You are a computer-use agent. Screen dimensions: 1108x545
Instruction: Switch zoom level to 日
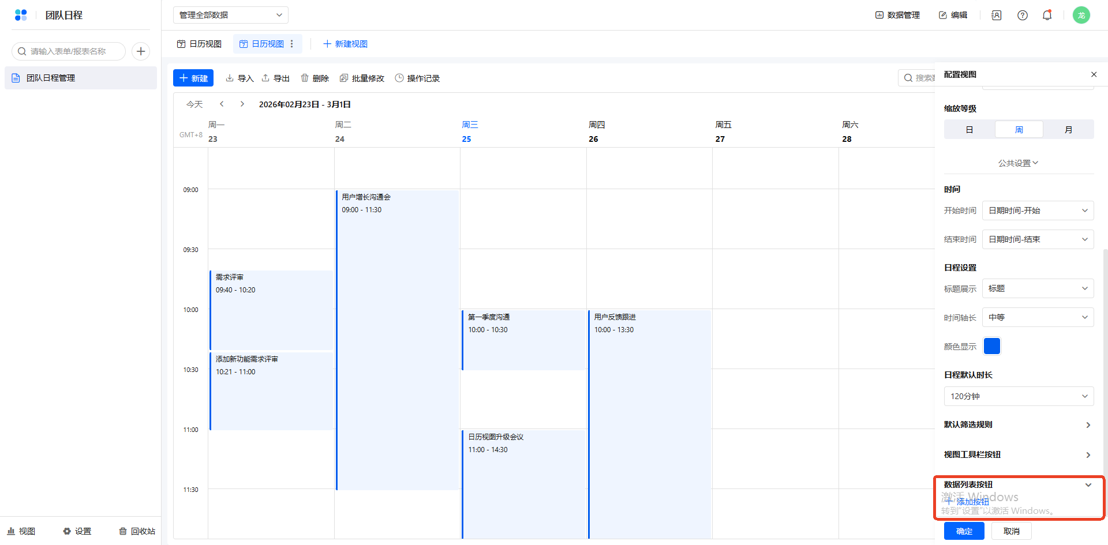coord(969,130)
